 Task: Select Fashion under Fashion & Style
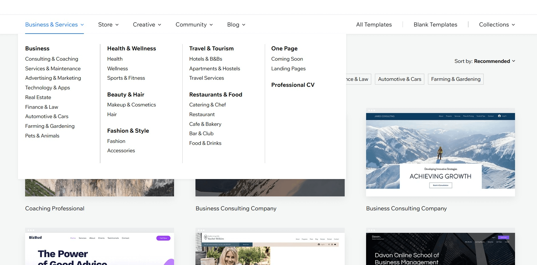pos(116,141)
